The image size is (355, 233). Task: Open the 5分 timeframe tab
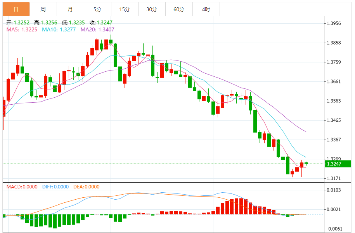[98, 9]
